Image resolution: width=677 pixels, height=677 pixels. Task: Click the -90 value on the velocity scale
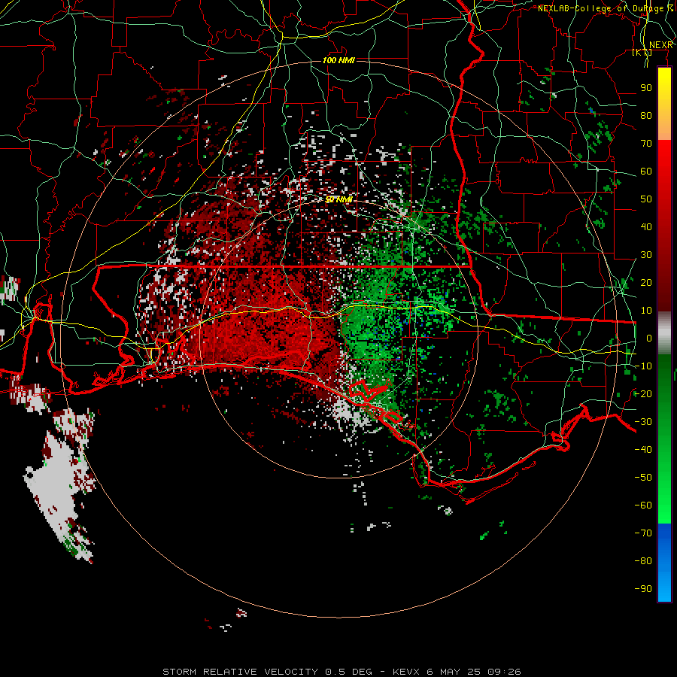coord(643,589)
